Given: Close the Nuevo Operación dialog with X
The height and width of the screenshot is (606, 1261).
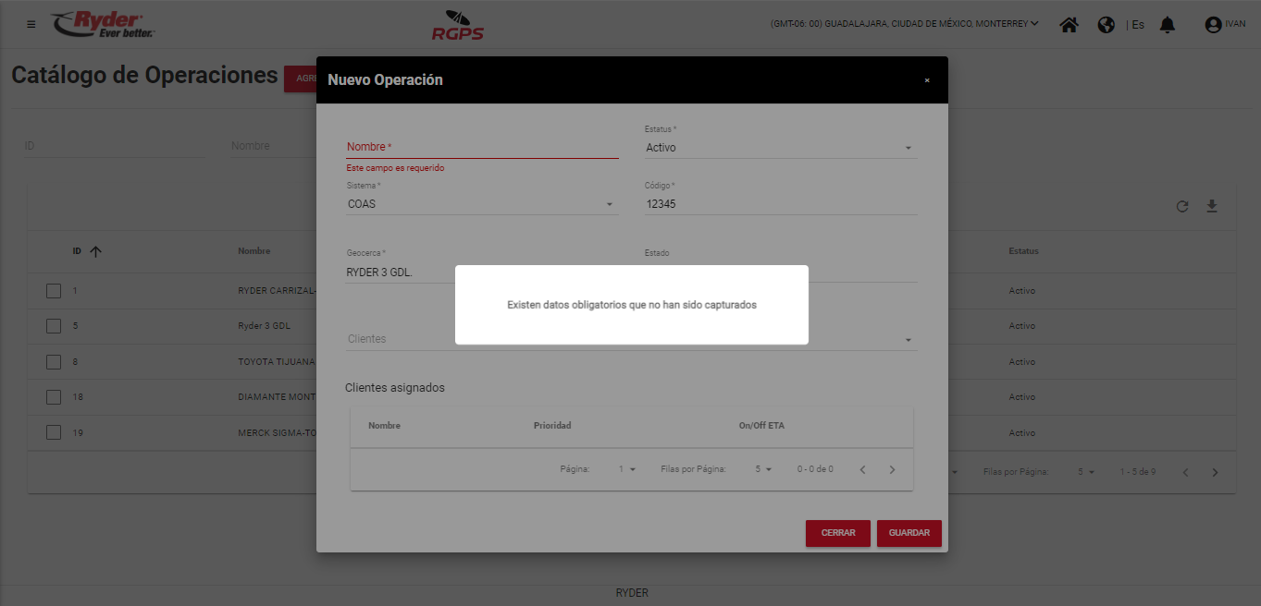Looking at the screenshot, I should 927,80.
